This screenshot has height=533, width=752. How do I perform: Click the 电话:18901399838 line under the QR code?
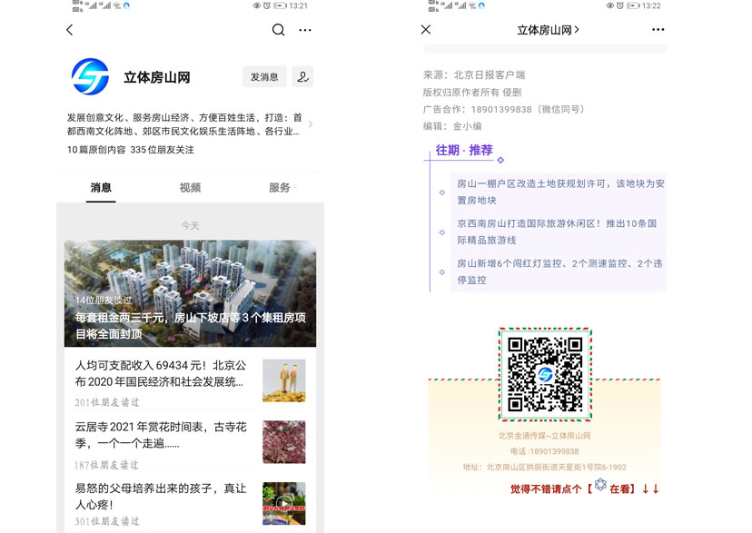pyautogui.click(x=544, y=451)
